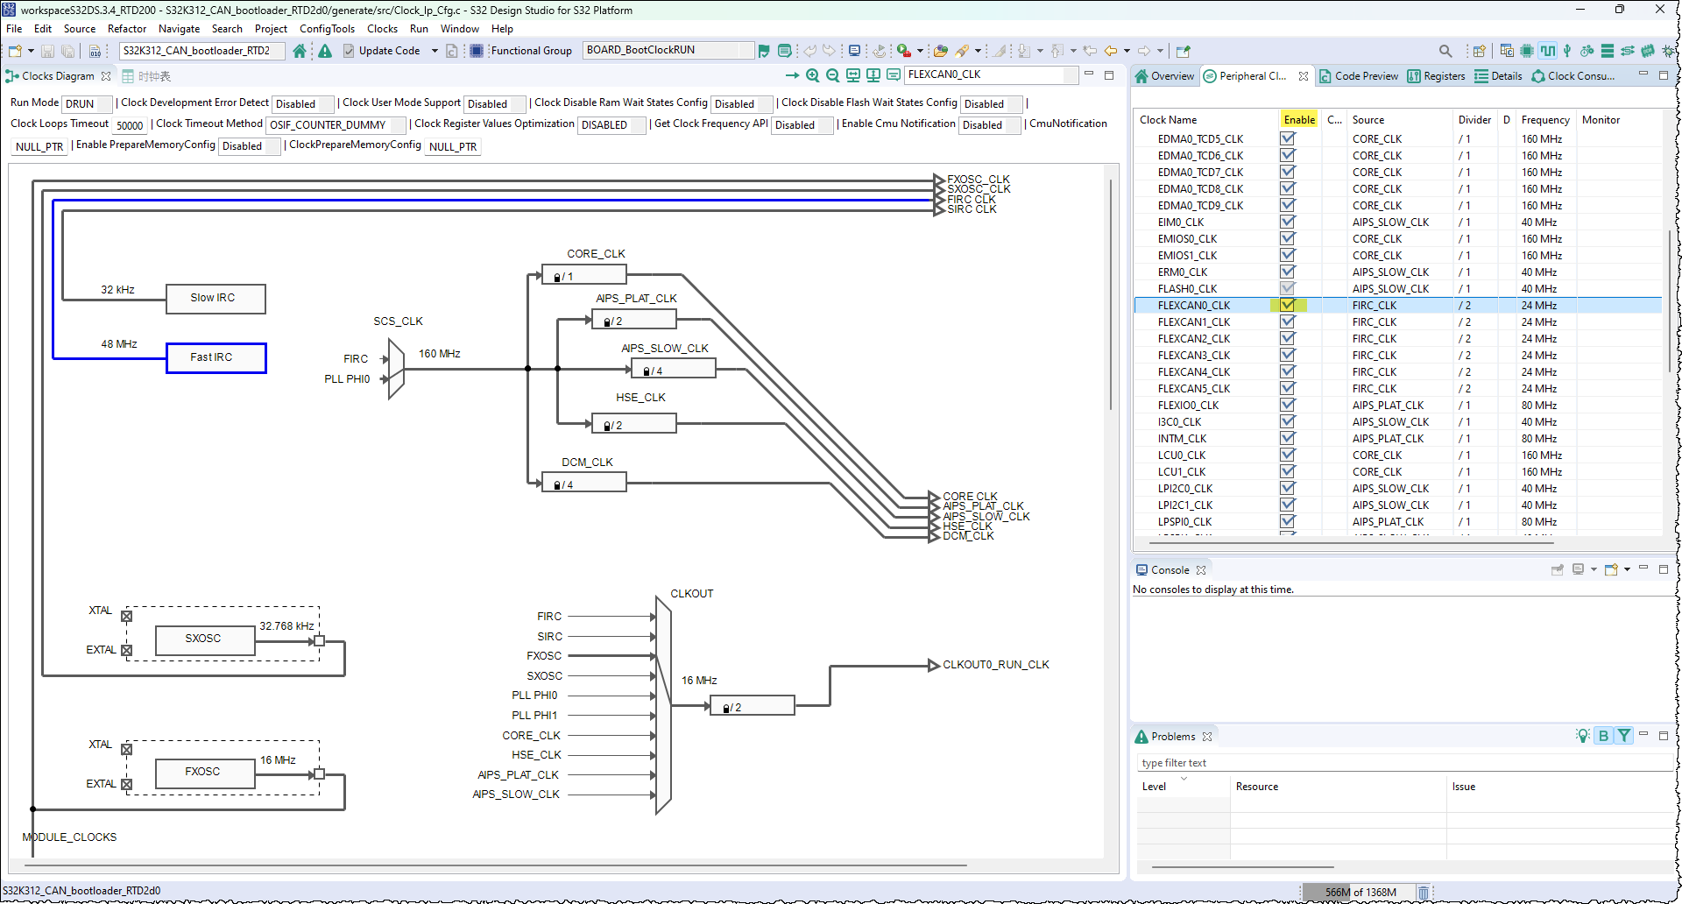Click the memory garbage collector trash icon

(1424, 893)
